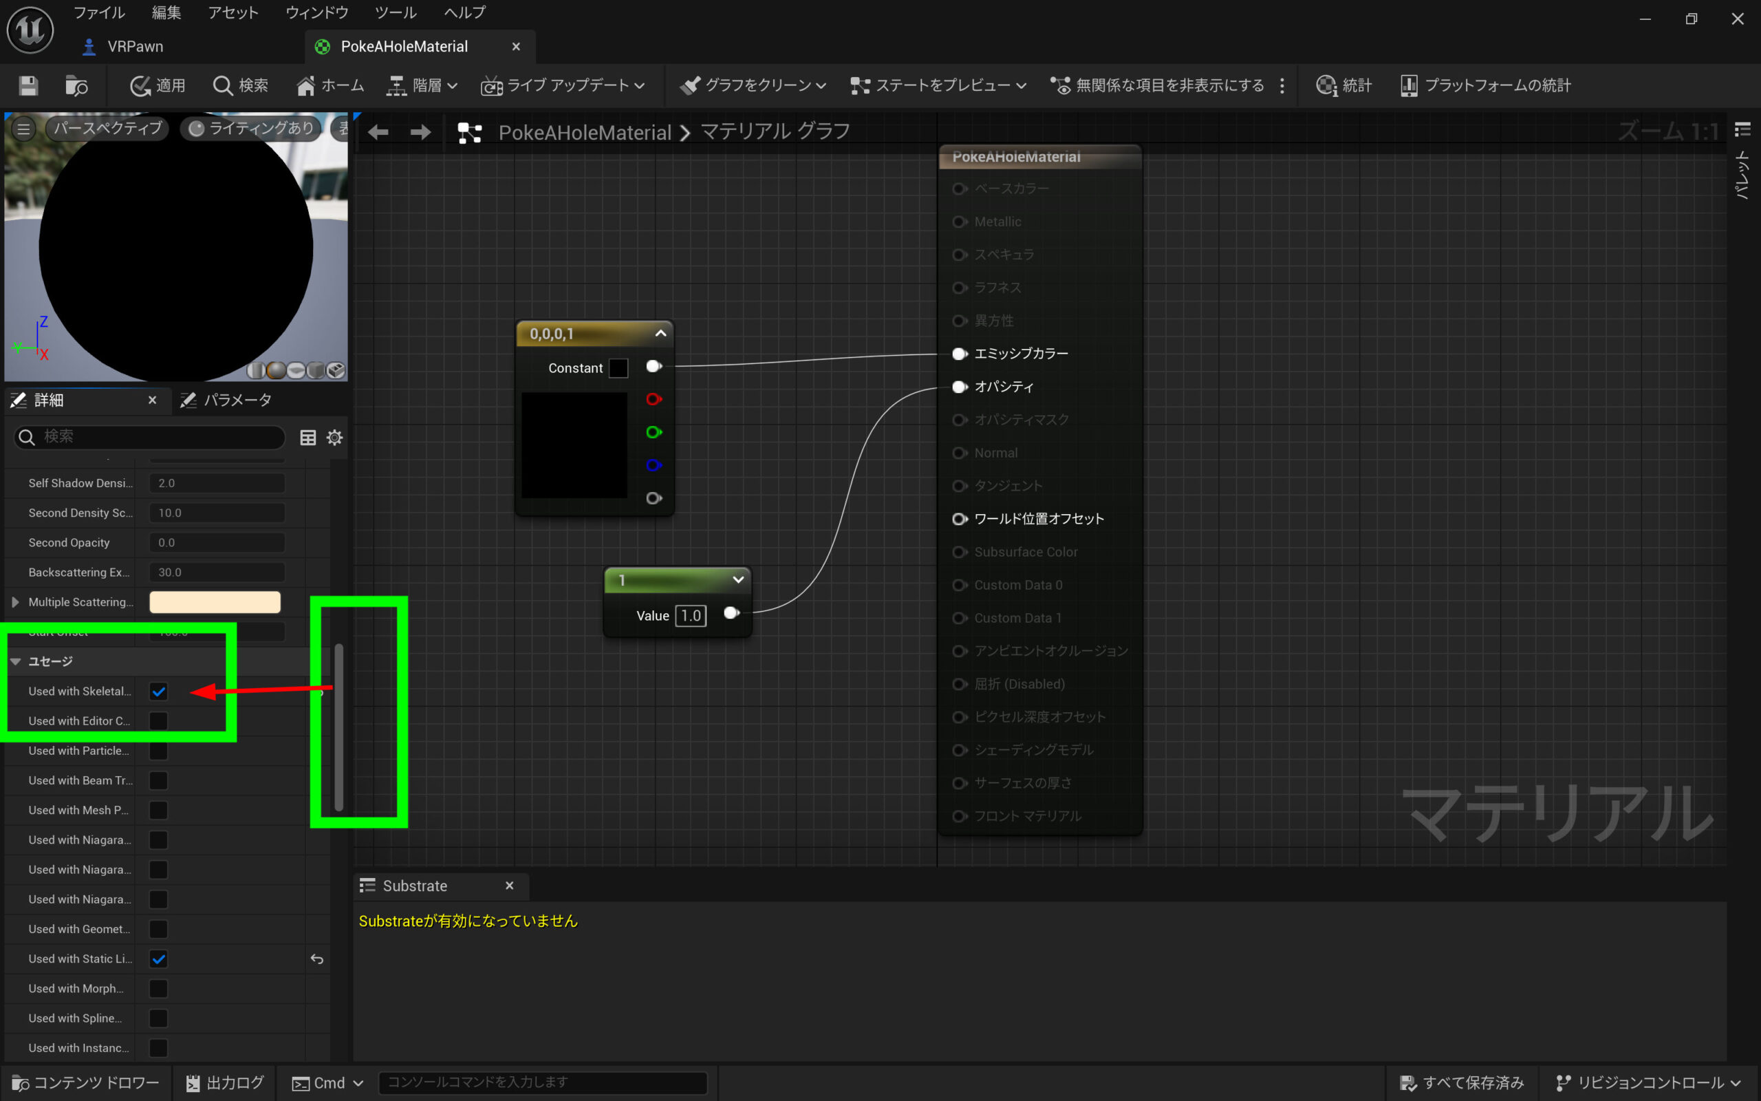Click the ホーム (Home) icon
The height and width of the screenshot is (1101, 1761).
point(305,86)
